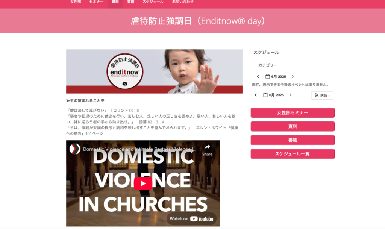Open the video channel logo icon
The width and height of the screenshot is (385, 229).
[x=75, y=149]
